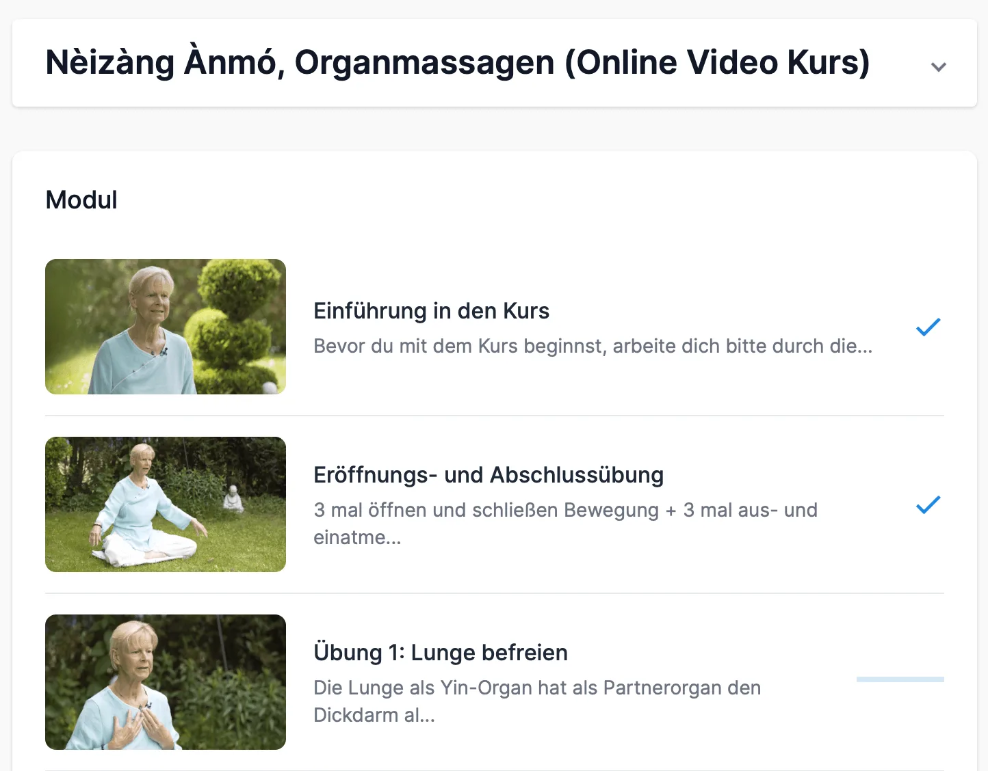This screenshot has width=988, height=771.
Task: Open the Eröffnungs- und Abschlussübung thumbnail
Action: tap(166, 504)
